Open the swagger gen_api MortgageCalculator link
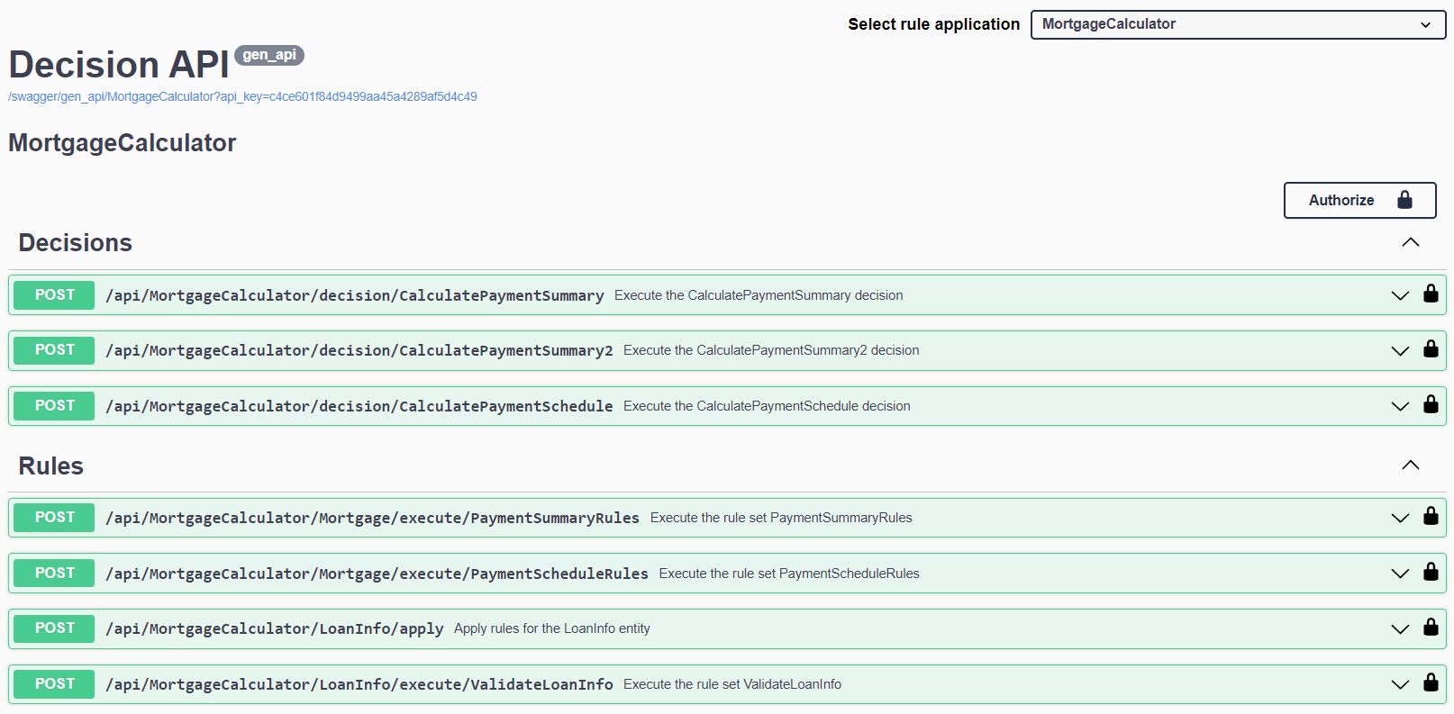The image size is (1454, 714). [x=242, y=96]
